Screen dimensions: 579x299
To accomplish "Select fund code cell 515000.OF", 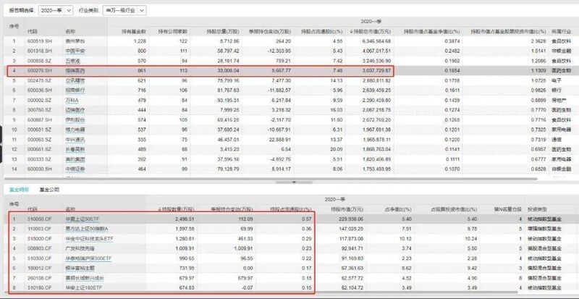I will (x=38, y=239).
